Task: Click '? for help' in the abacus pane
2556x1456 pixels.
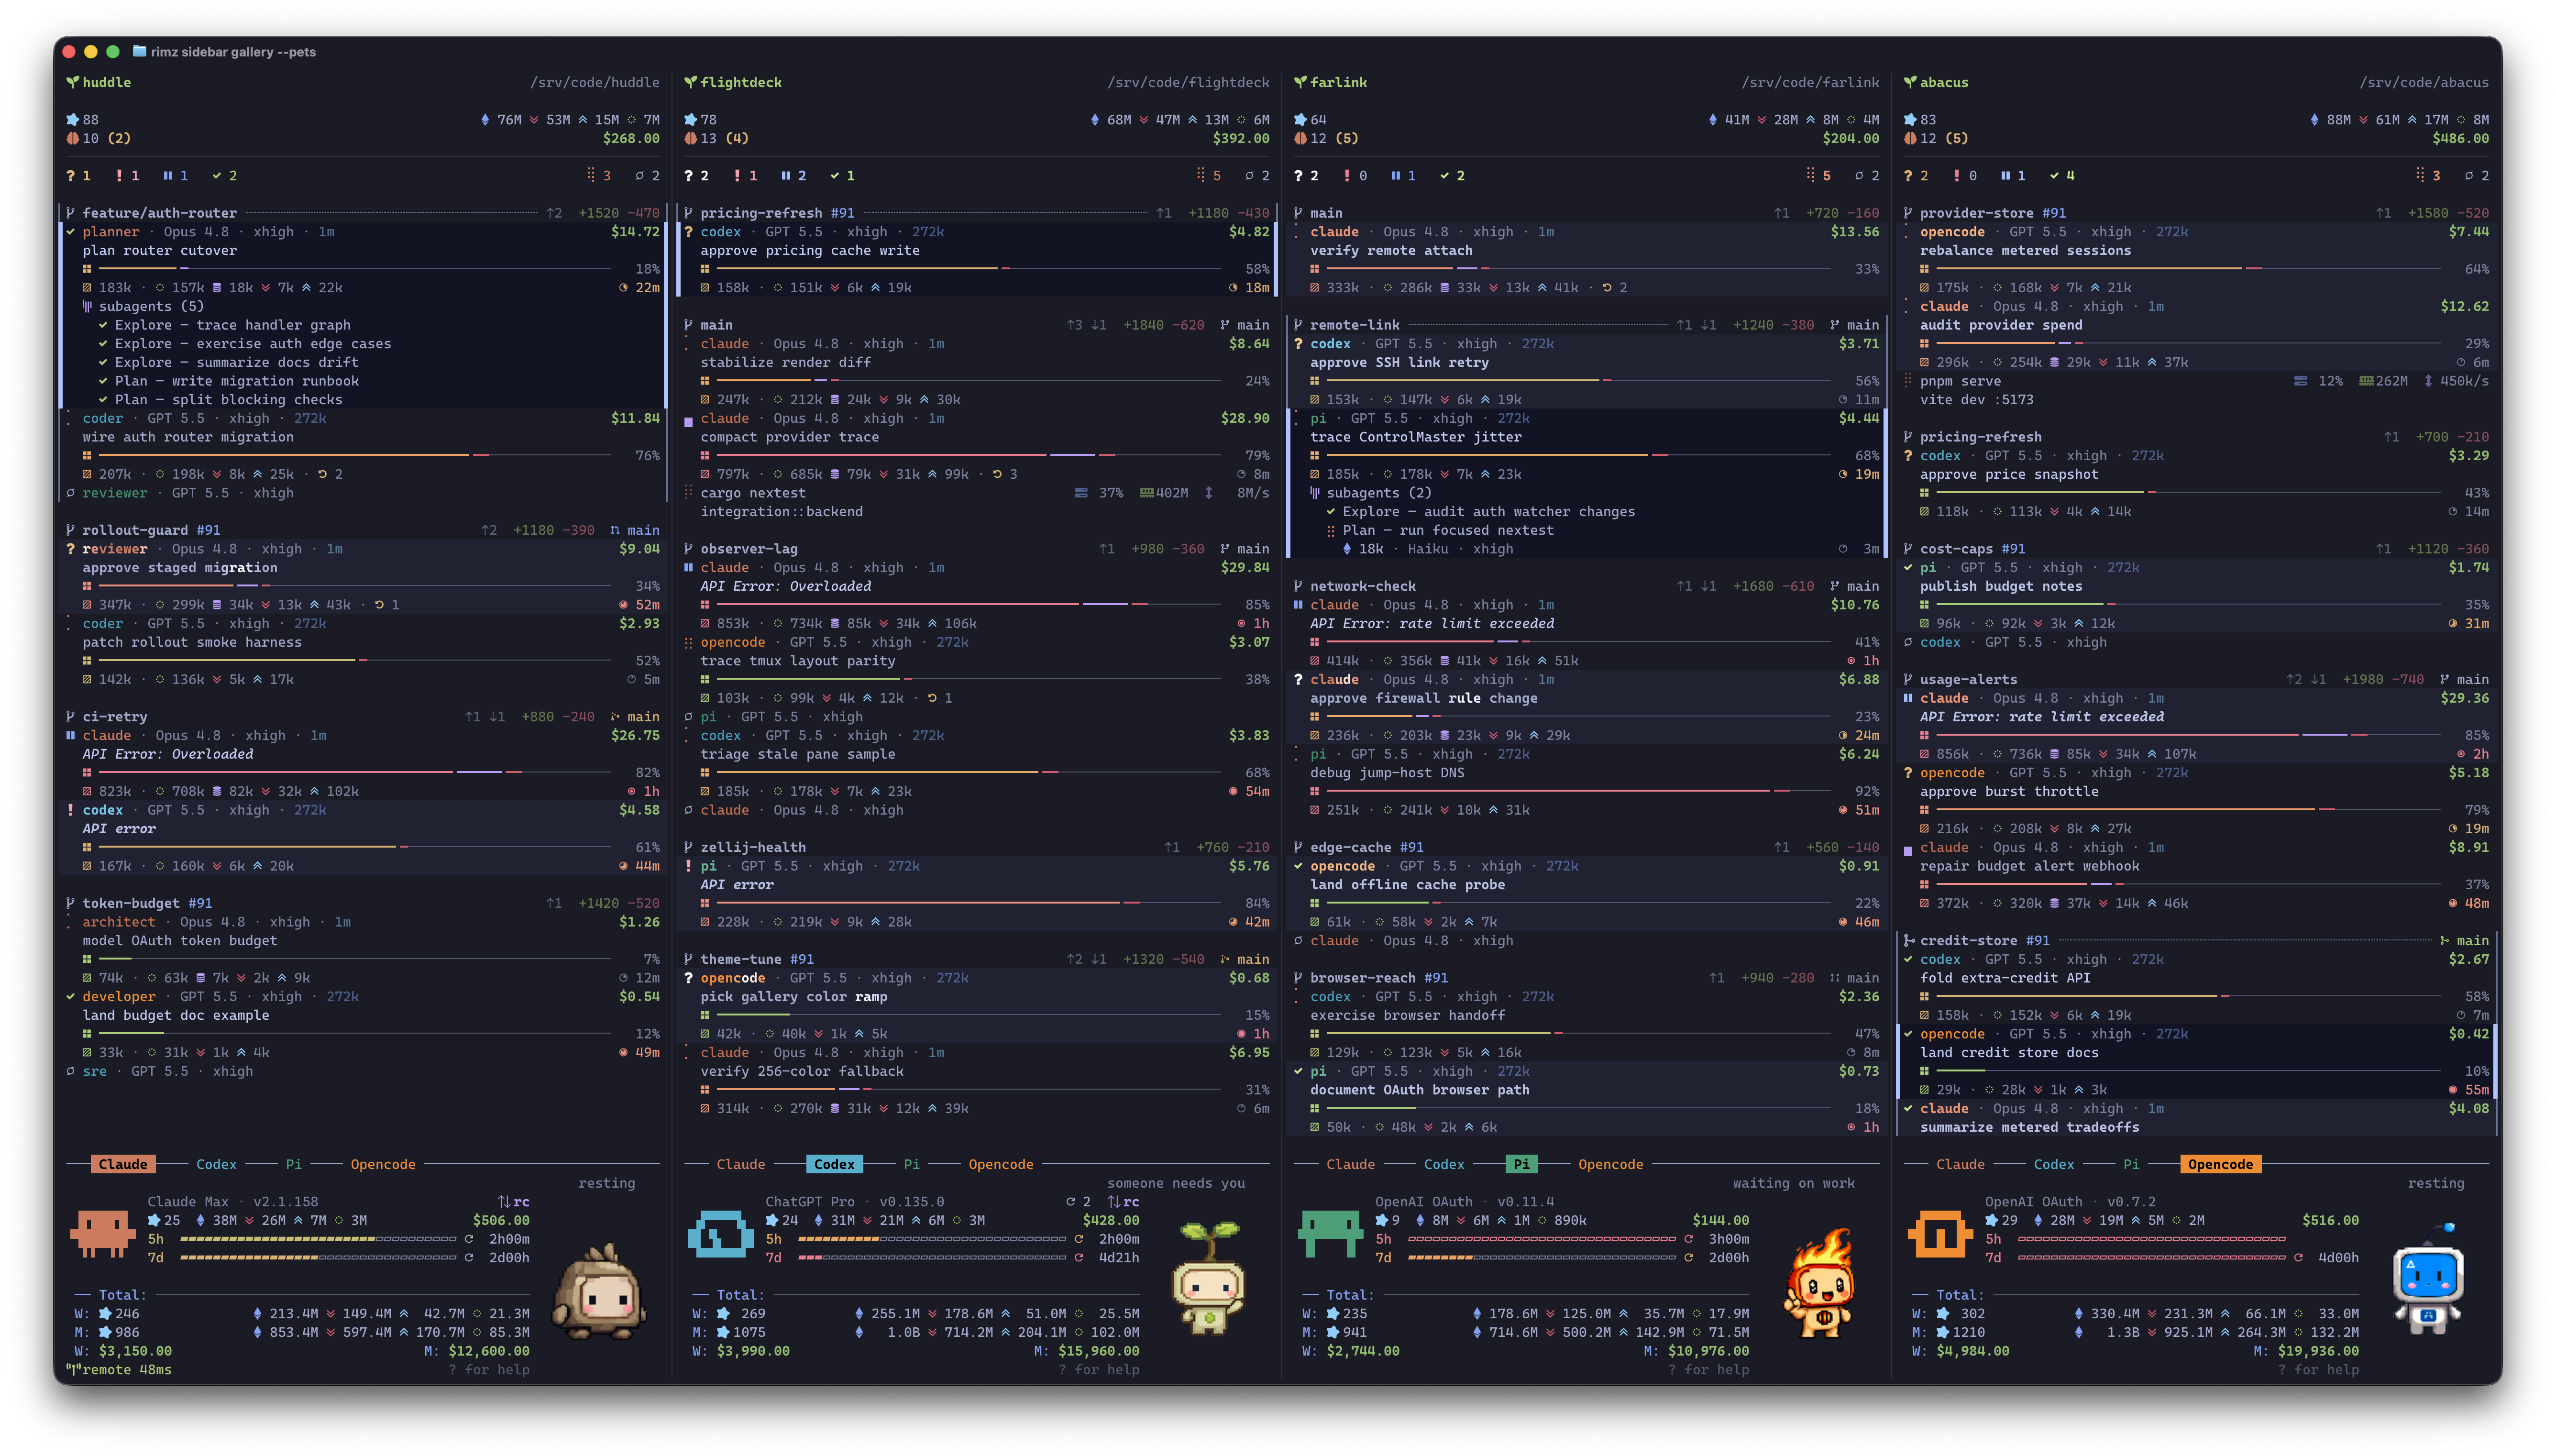Action: (x=2318, y=1370)
